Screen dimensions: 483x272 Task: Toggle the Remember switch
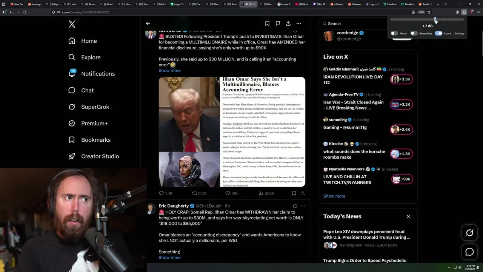[414, 34]
